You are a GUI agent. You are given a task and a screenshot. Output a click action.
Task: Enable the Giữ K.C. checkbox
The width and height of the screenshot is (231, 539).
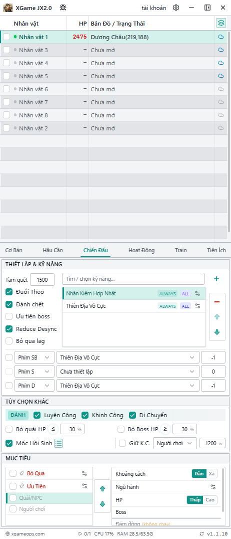[x=122, y=443]
